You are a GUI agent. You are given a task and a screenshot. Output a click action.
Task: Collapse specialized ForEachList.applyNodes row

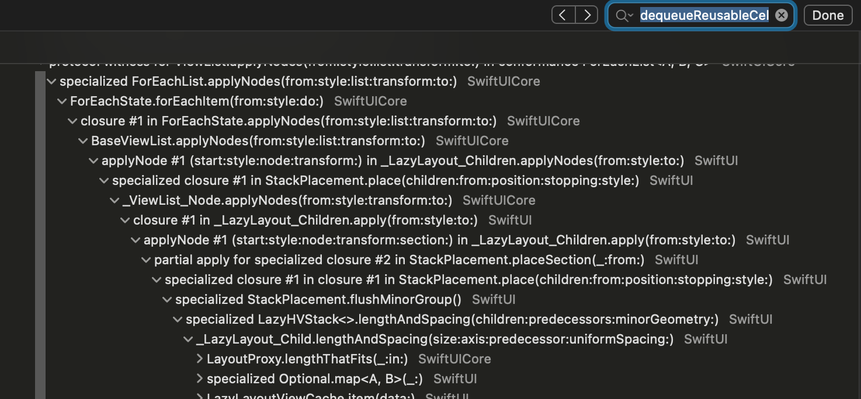[x=51, y=82]
